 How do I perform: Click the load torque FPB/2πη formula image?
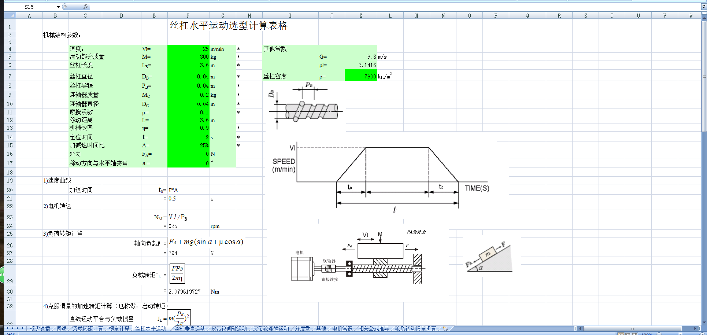point(177,273)
